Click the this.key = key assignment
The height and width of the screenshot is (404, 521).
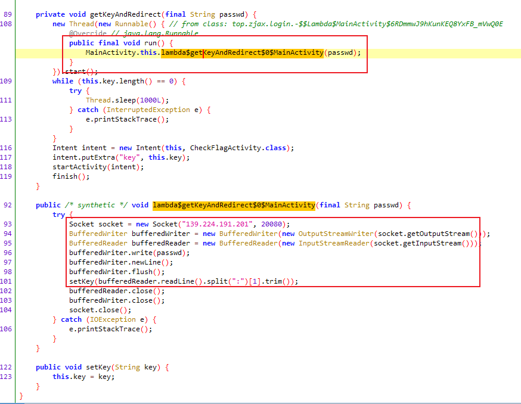click(x=83, y=377)
